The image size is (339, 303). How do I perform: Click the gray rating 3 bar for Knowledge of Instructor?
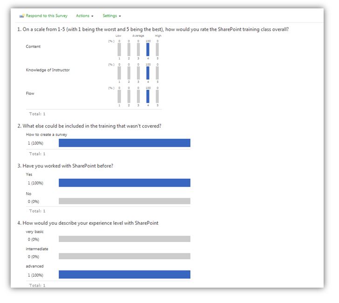tap(138, 73)
